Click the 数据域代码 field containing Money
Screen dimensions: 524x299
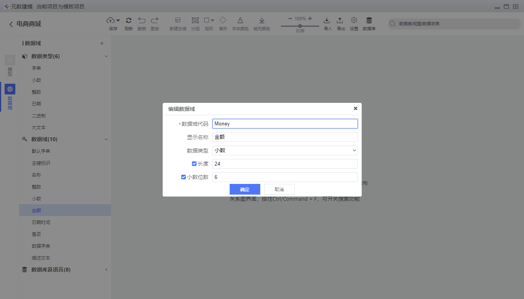tap(285, 124)
